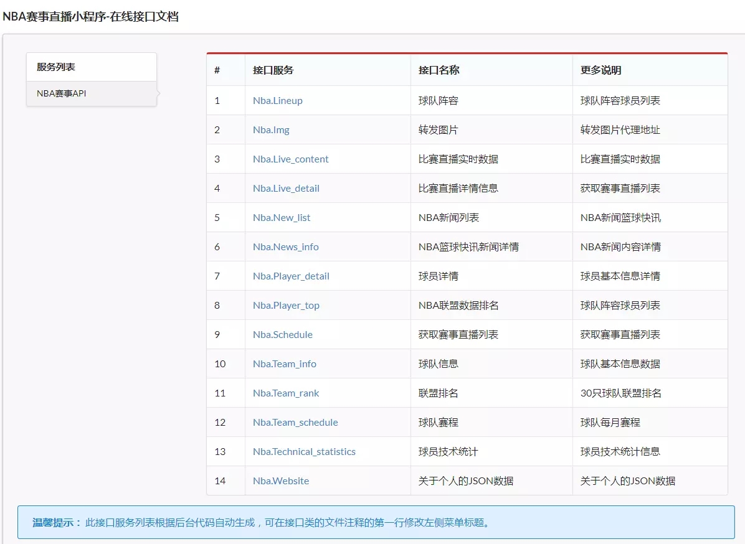Open the Nba.Team_info interface link
Image resolution: width=745 pixels, height=544 pixels.
coord(285,364)
